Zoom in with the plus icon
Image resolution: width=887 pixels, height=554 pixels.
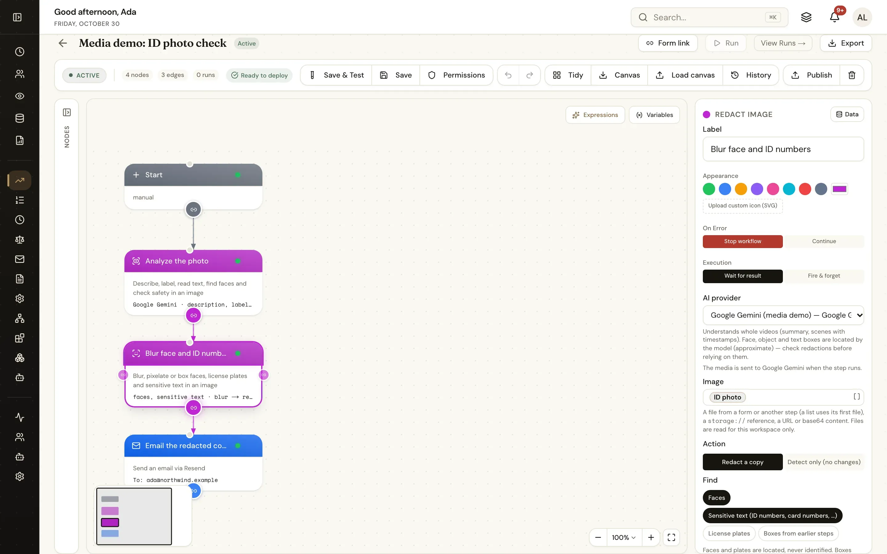[x=651, y=537]
